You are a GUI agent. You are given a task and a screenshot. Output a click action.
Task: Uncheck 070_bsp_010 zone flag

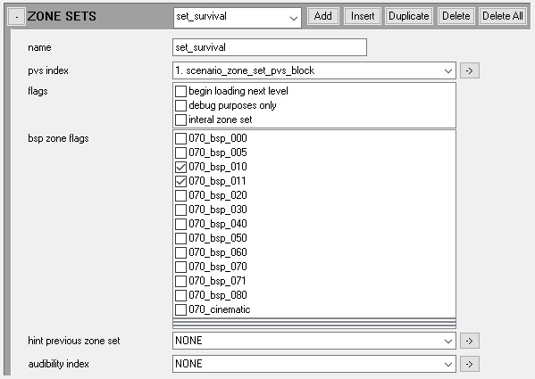coord(180,167)
